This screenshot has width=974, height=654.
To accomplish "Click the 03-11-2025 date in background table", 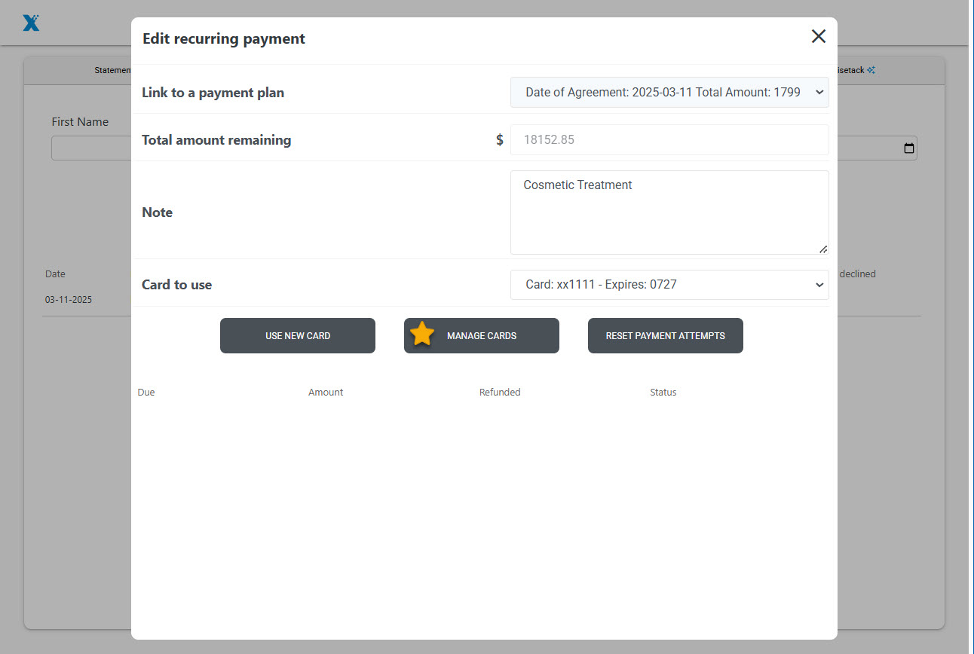I will coord(69,299).
